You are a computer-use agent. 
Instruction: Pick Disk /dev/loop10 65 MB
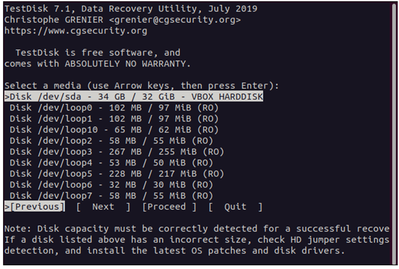coord(114,129)
